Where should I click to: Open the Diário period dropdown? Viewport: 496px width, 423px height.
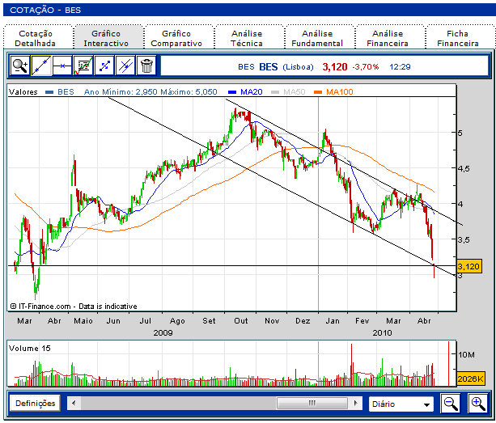coord(401,404)
